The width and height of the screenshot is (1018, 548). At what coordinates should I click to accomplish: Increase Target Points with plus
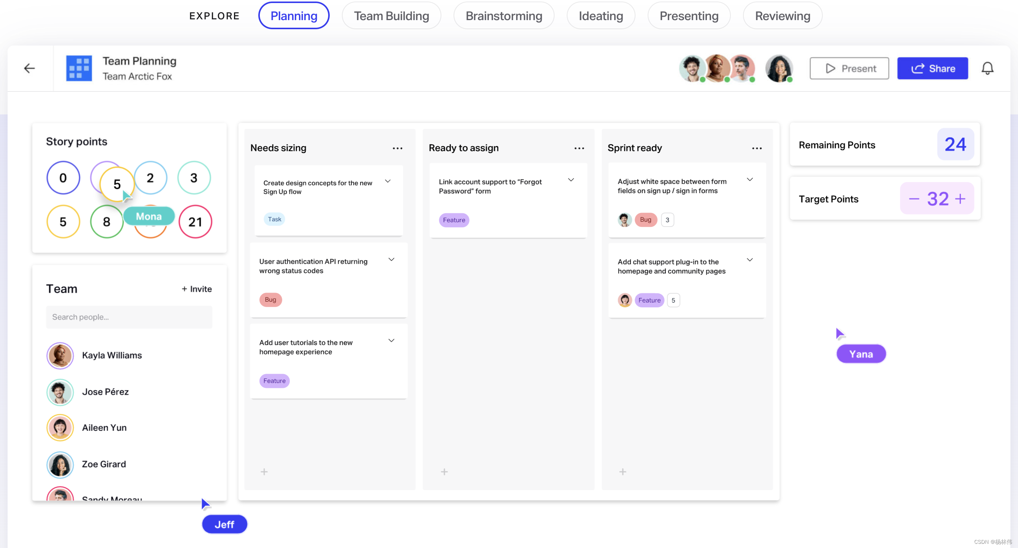pos(960,198)
